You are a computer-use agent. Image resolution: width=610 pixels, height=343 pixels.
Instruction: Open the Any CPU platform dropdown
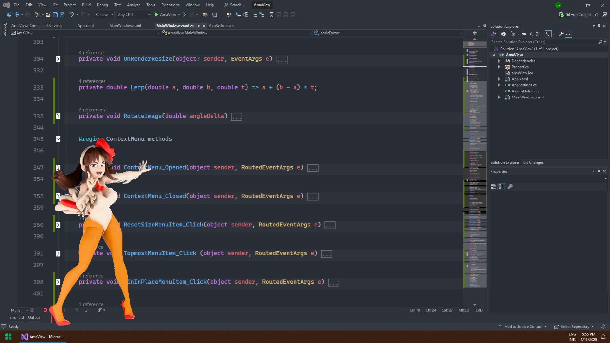point(133,15)
